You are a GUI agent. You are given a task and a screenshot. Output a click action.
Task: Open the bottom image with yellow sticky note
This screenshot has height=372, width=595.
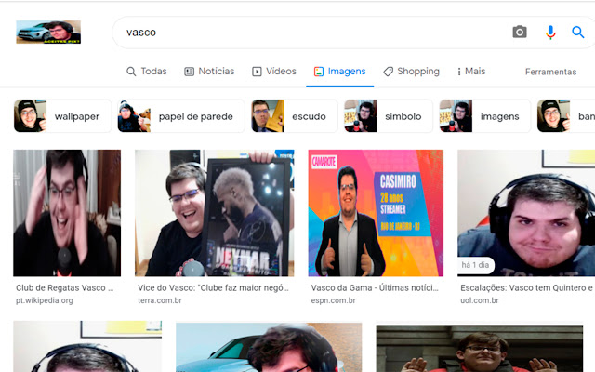(87, 346)
